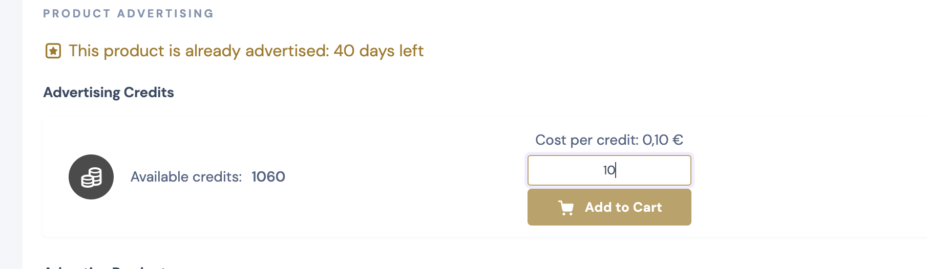Click the 'Available credits:' label

click(x=186, y=177)
